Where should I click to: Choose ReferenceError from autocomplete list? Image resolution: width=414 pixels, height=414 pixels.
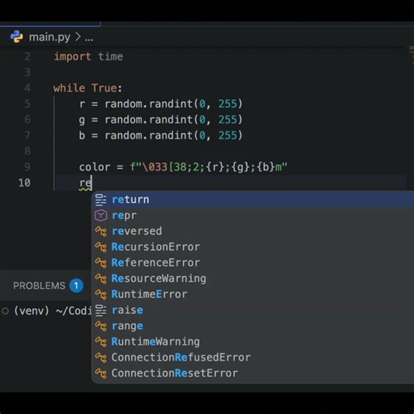(x=252, y=263)
